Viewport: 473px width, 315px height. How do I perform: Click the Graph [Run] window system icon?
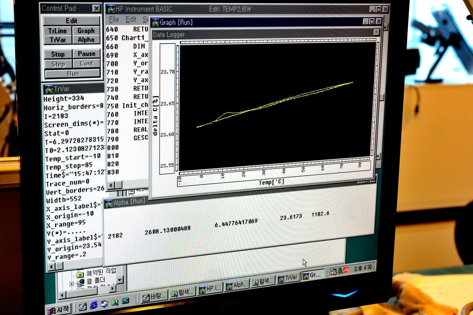[x=155, y=22]
